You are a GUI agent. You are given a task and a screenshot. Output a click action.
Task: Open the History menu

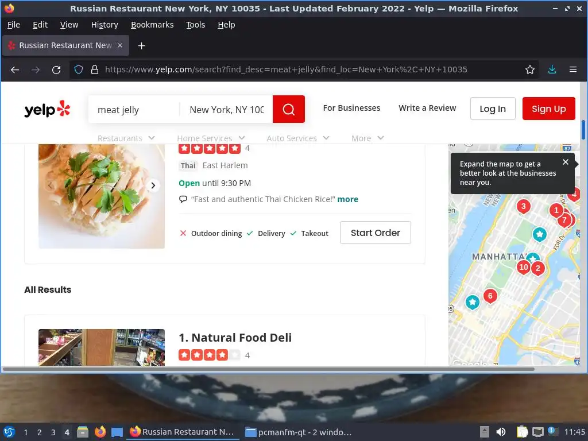click(105, 25)
